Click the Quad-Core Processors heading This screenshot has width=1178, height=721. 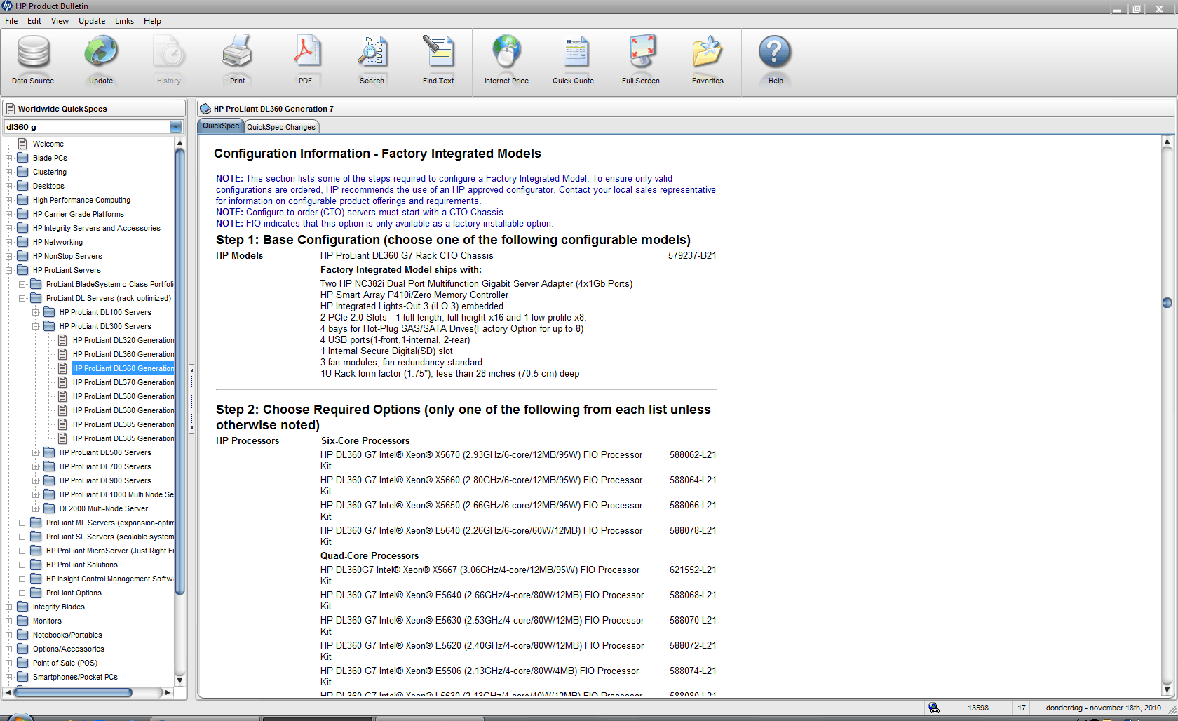coord(370,556)
